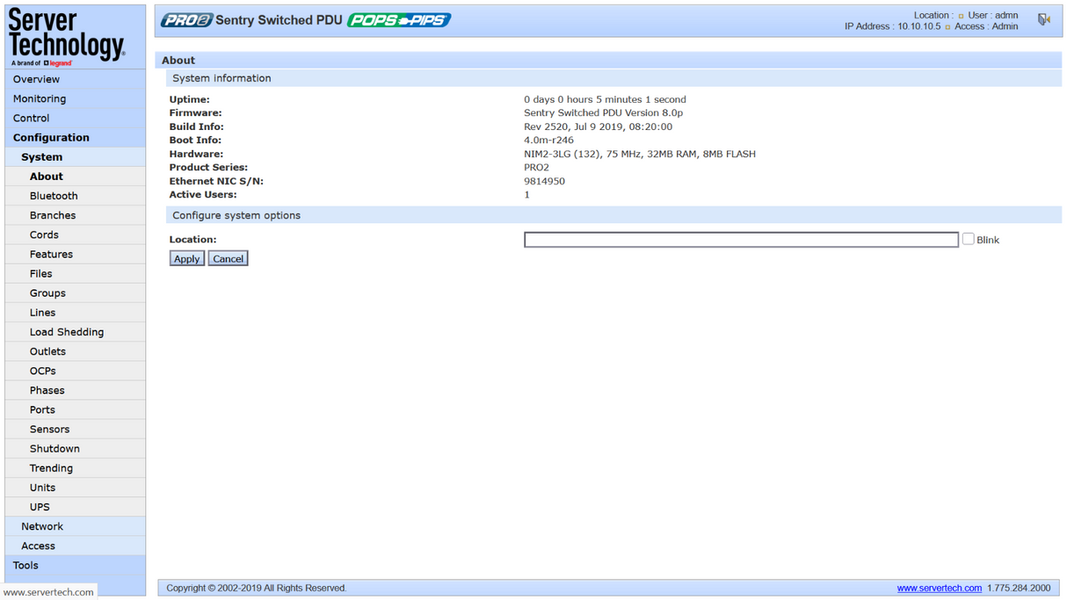Click Configure system options section header
This screenshot has width=1067, height=600.
613,215
